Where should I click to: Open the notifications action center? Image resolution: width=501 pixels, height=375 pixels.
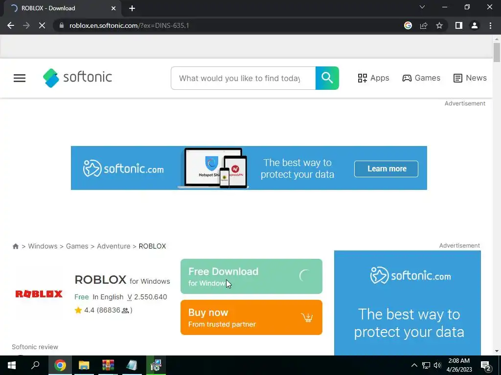click(x=486, y=366)
